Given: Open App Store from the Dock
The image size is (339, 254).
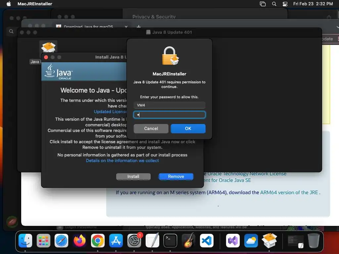Looking at the screenshot, I should coord(116,240).
